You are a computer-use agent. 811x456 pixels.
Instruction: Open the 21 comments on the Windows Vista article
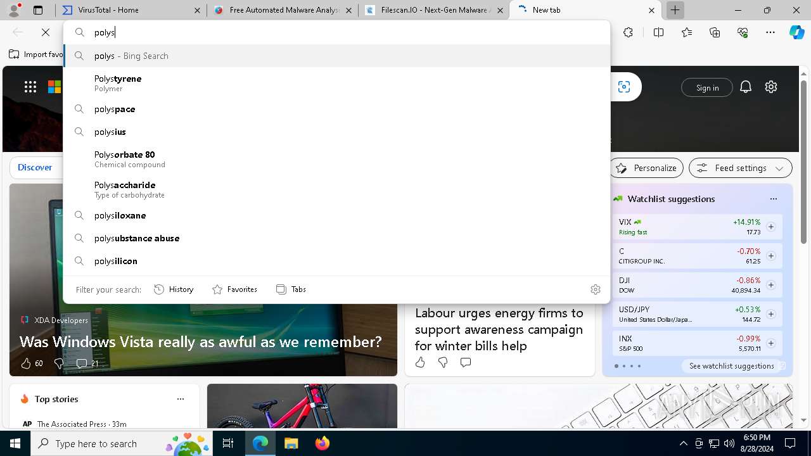87,364
